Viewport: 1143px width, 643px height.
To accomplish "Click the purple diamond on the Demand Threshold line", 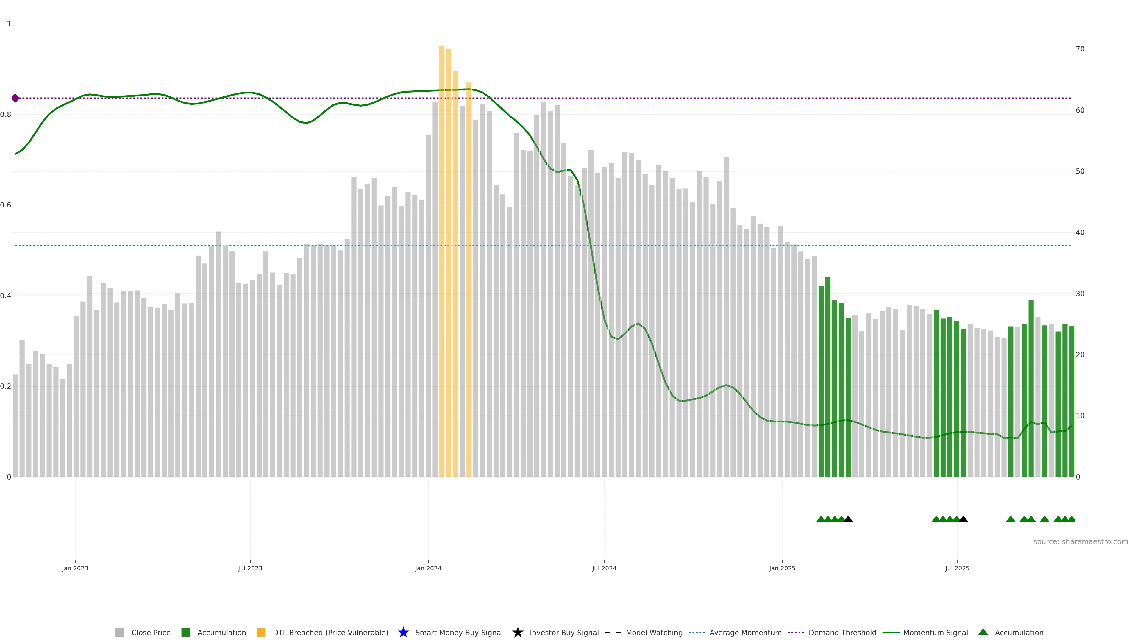I will pyautogui.click(x=15, y=98).
